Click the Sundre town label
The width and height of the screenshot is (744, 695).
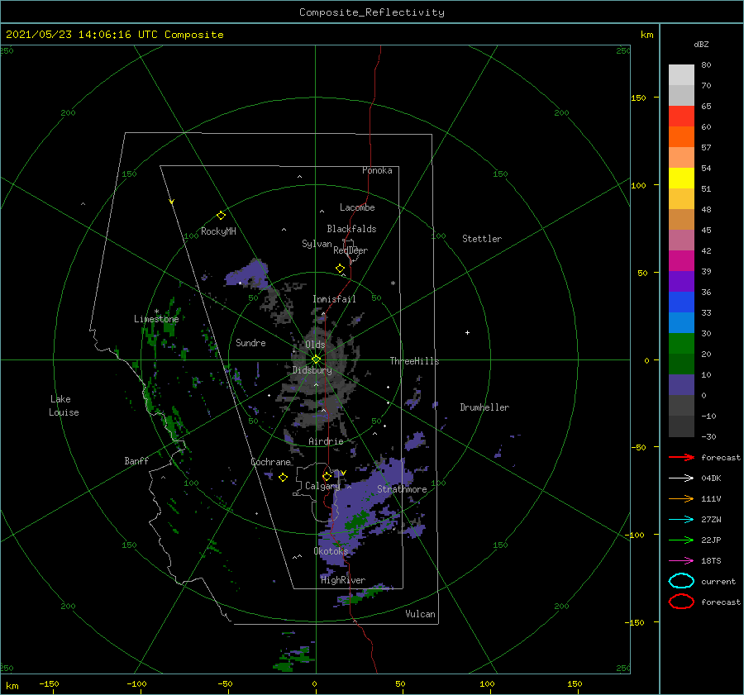tap(250, 343)
